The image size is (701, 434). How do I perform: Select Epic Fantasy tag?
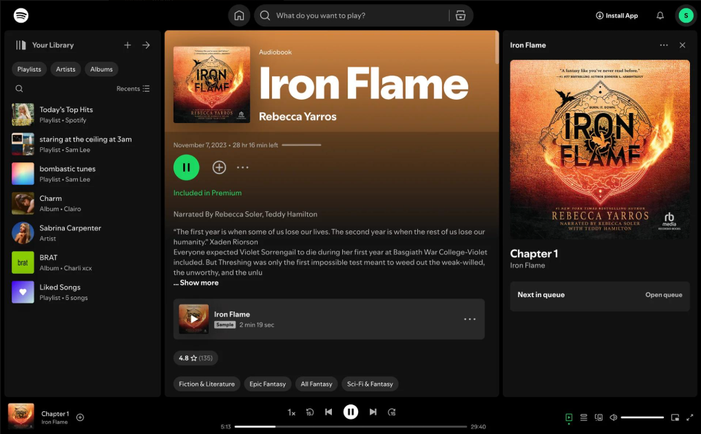click(268, 384)
